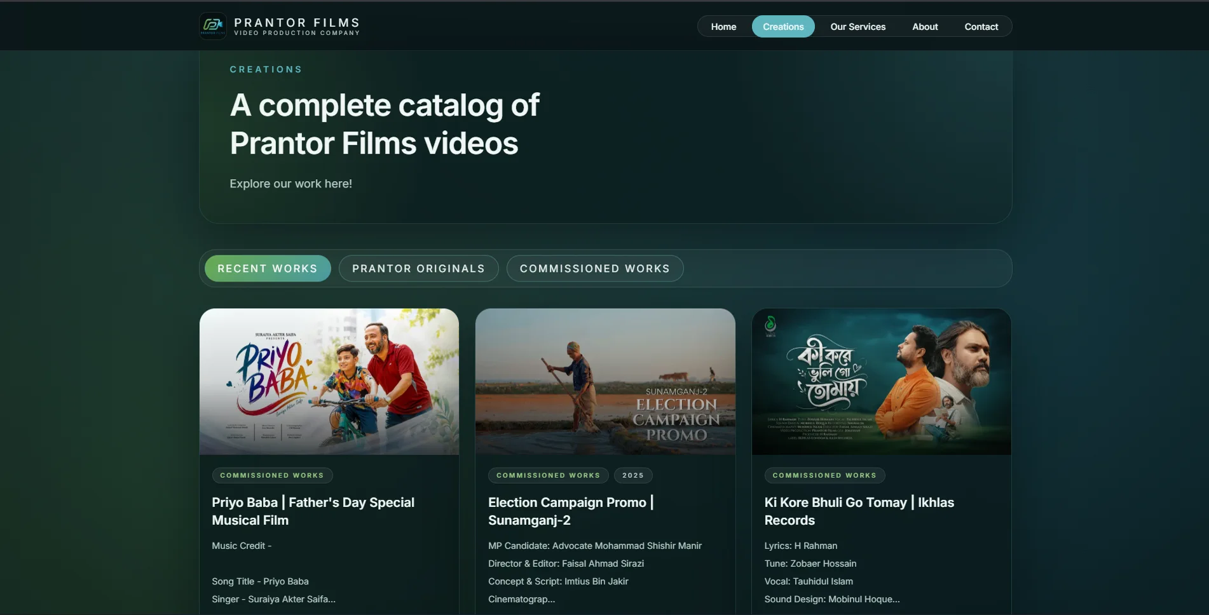The width and height of the screenshot is (1209, 615).
Task: Click 'Concept & Script: Imtius Bin Jakir'
Action: pyautogui.click(x=558, y=581)
